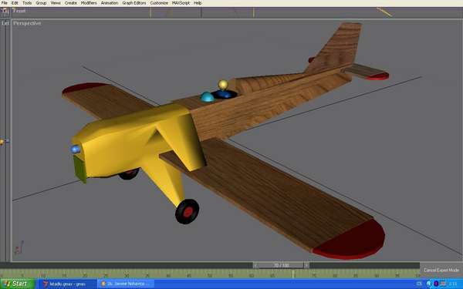Open the Tools menu
This screenshot has width=463, height=289.
pyautogui.click(x=27, y=3)
